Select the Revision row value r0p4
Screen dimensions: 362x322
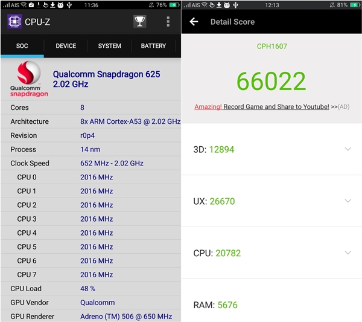coord(87,135)
